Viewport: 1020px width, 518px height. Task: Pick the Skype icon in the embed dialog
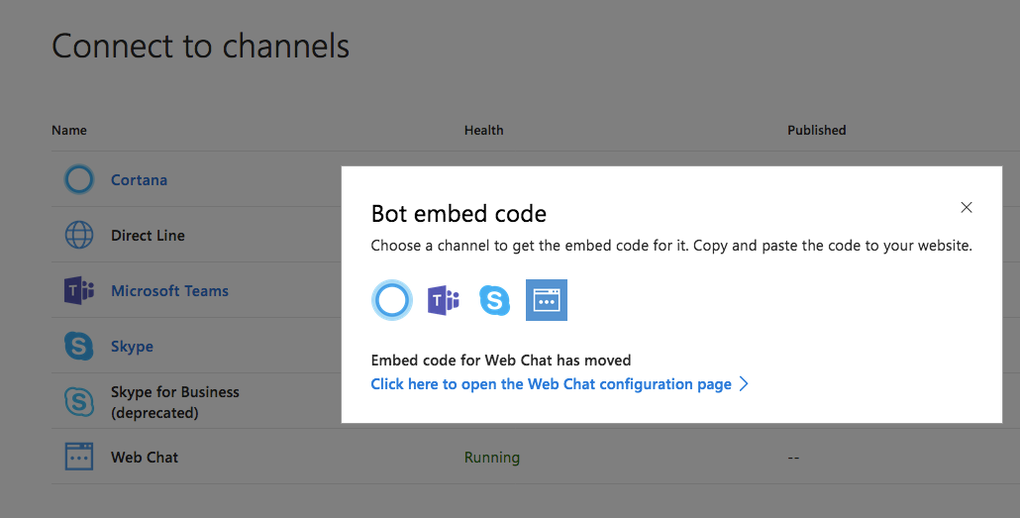494,300
